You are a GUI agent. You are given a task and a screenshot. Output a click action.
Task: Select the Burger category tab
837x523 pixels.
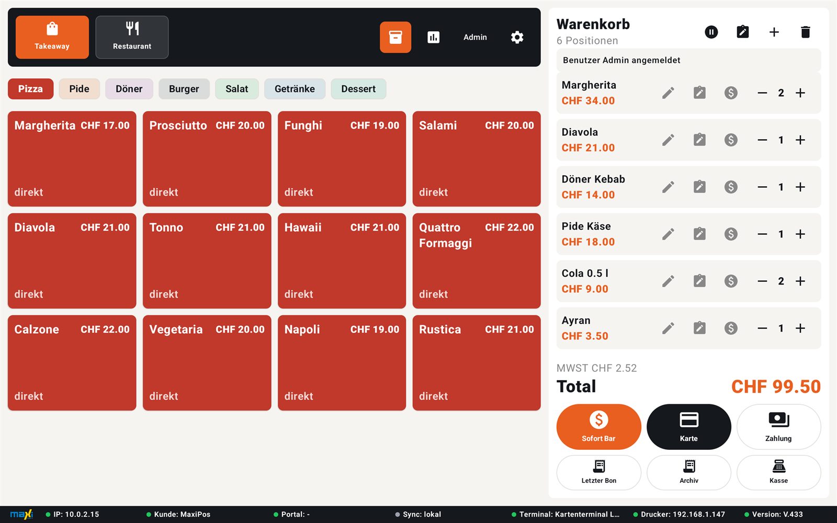click(184, 89)
